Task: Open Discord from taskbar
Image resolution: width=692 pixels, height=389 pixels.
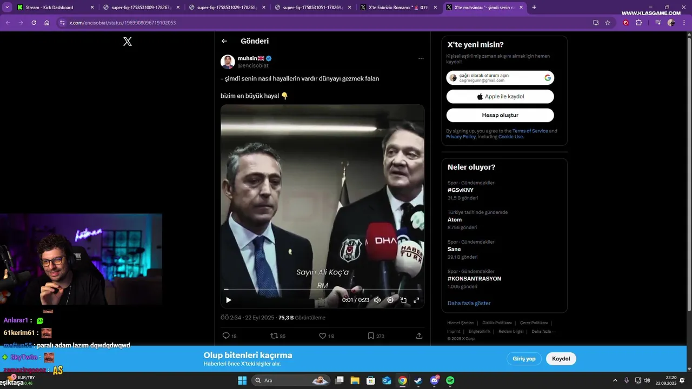Action: (x=435, y=380)
